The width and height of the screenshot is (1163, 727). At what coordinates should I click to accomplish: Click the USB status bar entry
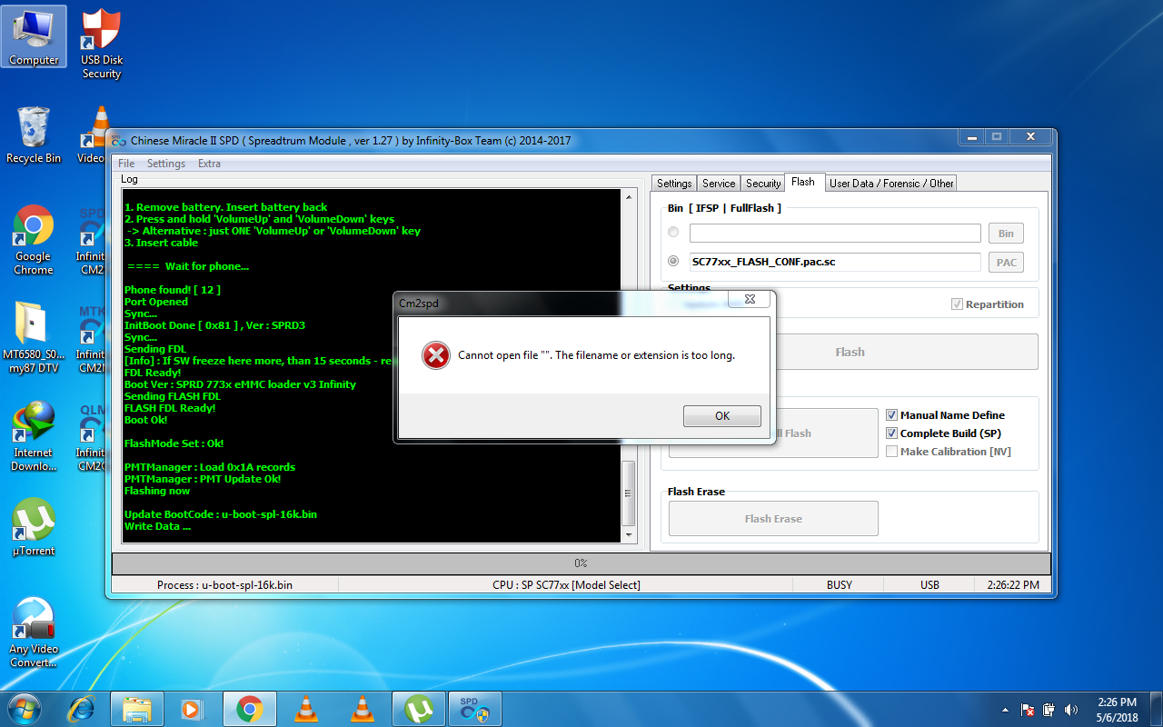point(929,585)
